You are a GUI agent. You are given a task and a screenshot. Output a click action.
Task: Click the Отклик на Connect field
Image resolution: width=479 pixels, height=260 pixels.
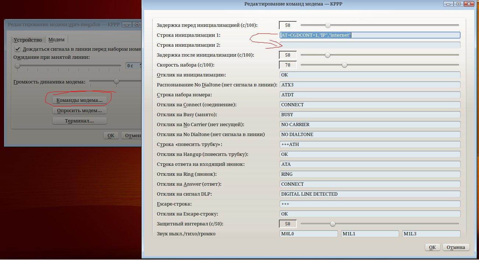point(370,105)
